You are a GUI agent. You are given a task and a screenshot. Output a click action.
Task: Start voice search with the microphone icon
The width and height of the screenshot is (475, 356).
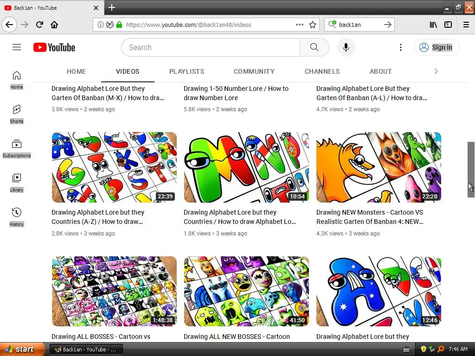pos(346,47)
